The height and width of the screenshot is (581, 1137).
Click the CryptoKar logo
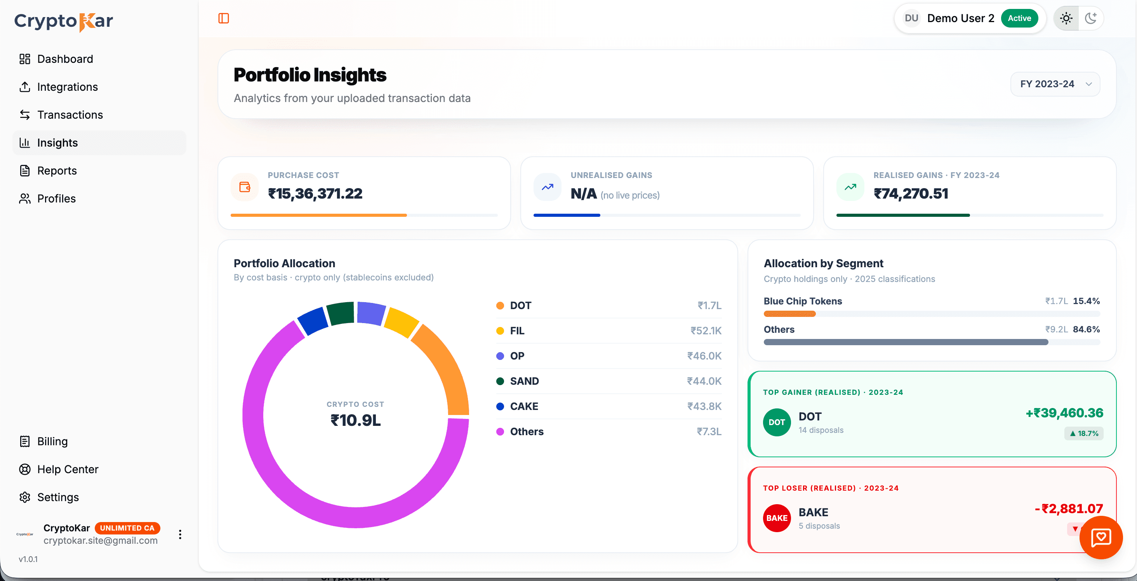click(x=64, y=21)
